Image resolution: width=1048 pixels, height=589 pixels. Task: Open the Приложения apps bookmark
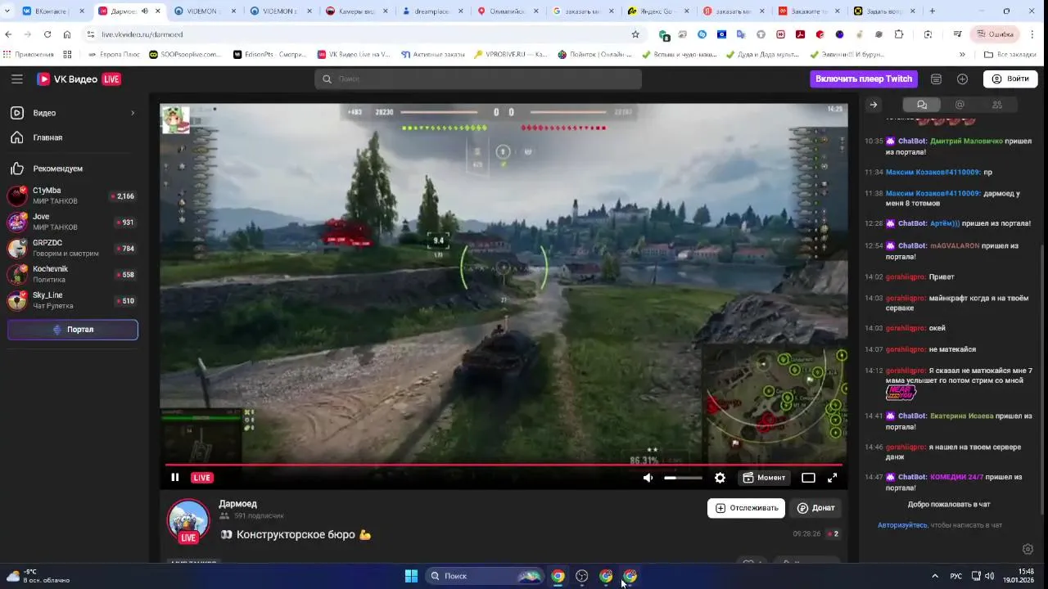(29, 55)
